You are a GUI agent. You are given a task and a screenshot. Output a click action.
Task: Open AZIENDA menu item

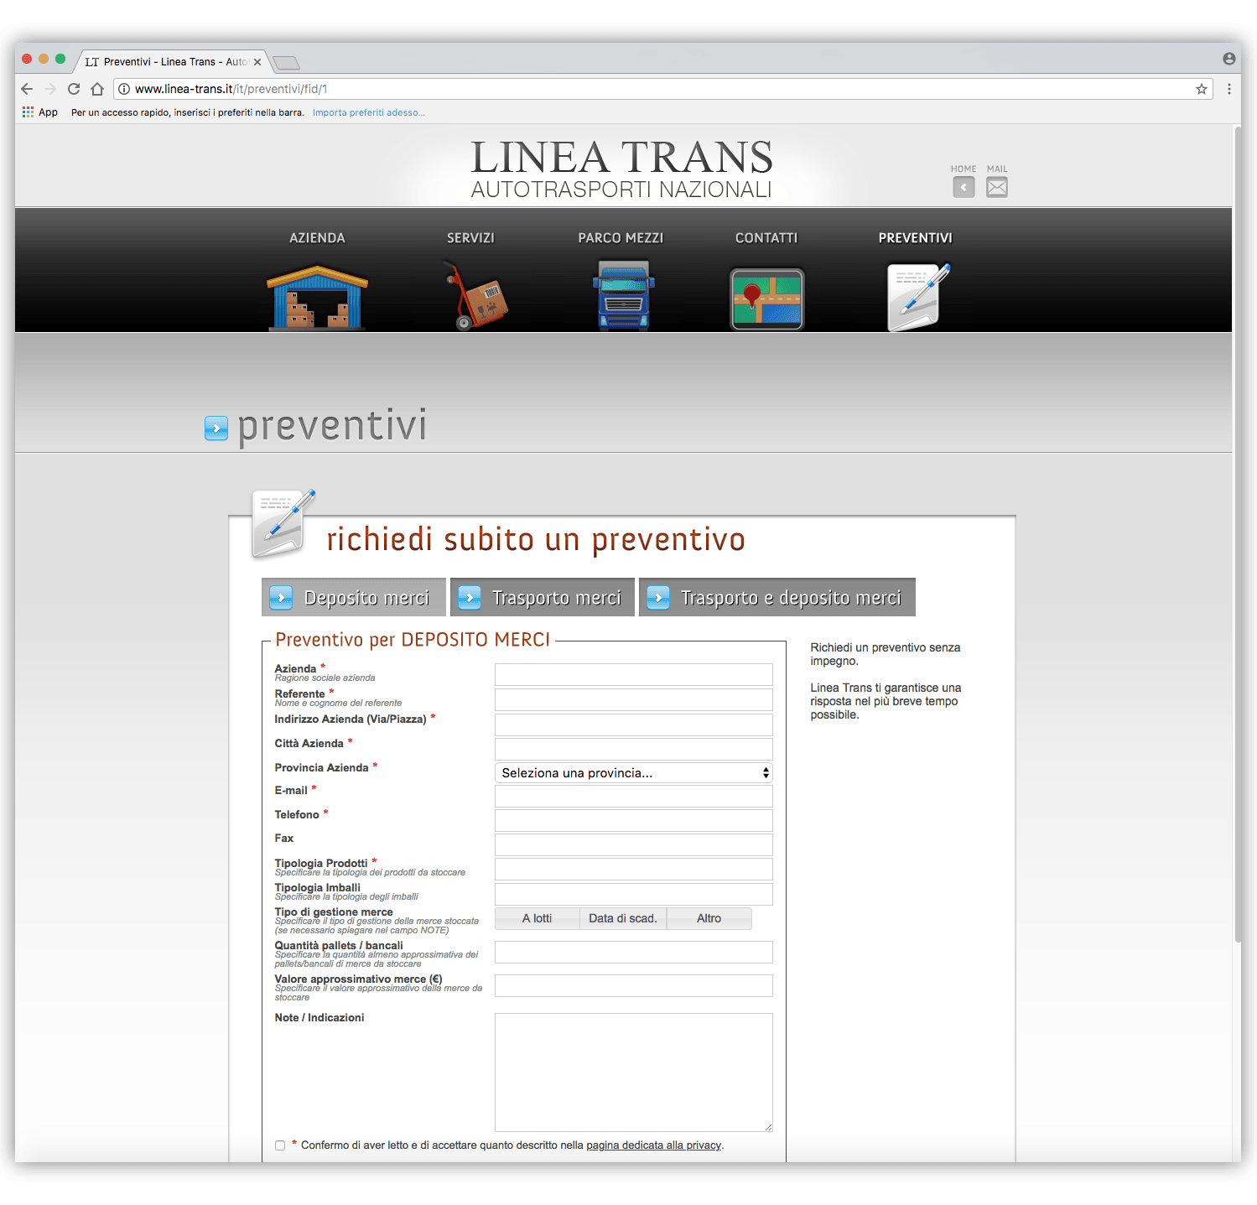tap(317, 238)
